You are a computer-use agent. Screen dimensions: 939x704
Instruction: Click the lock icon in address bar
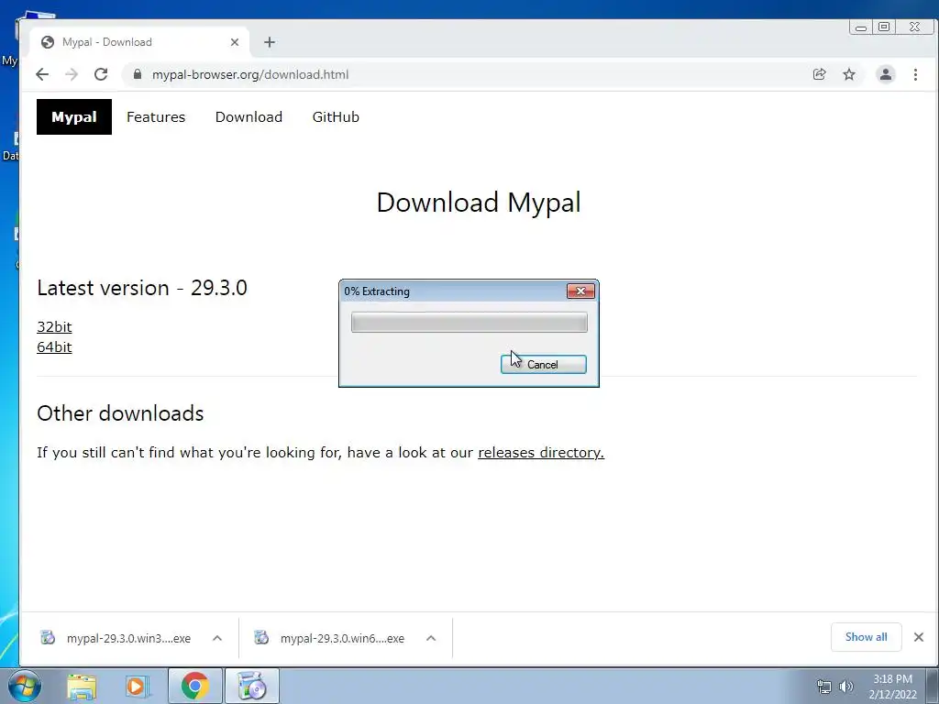coord(138,74)
